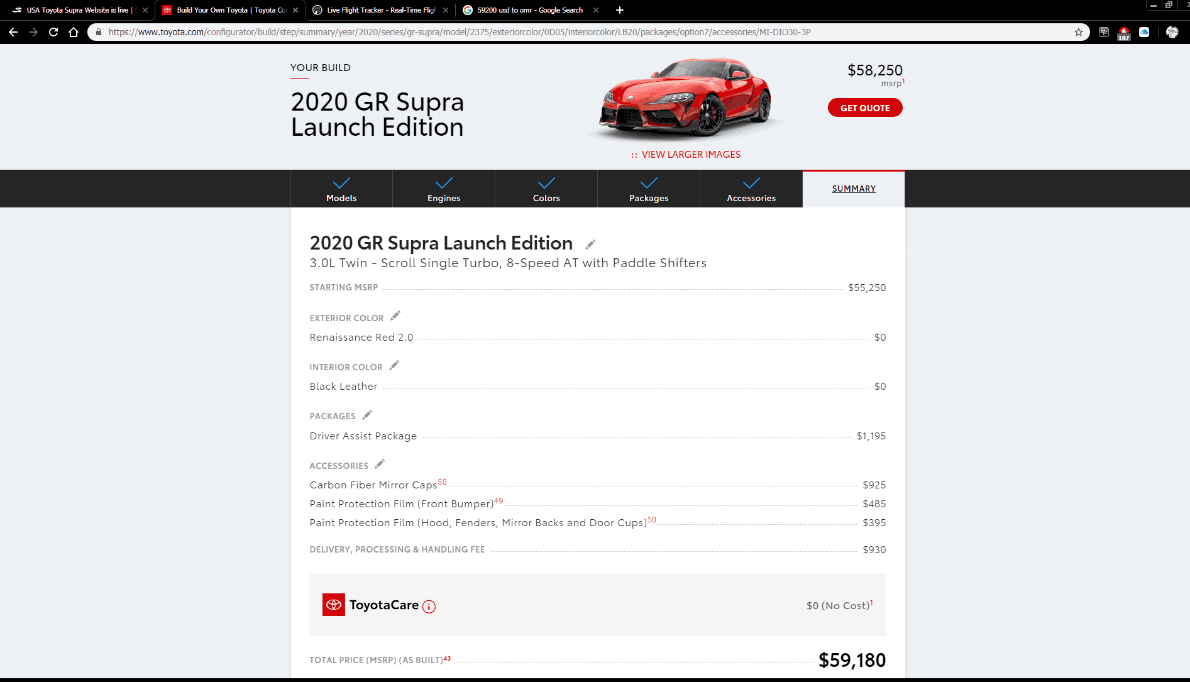
Task: Edit exterior color with pencil icon
Action: [x=395, y=316]
